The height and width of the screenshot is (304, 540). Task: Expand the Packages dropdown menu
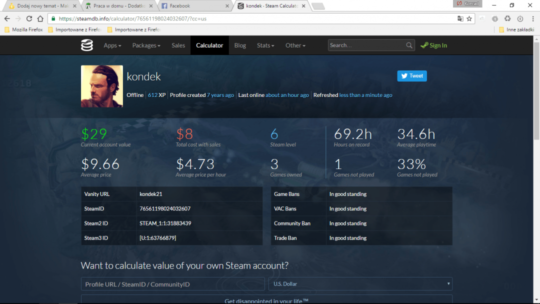point(146,45)
